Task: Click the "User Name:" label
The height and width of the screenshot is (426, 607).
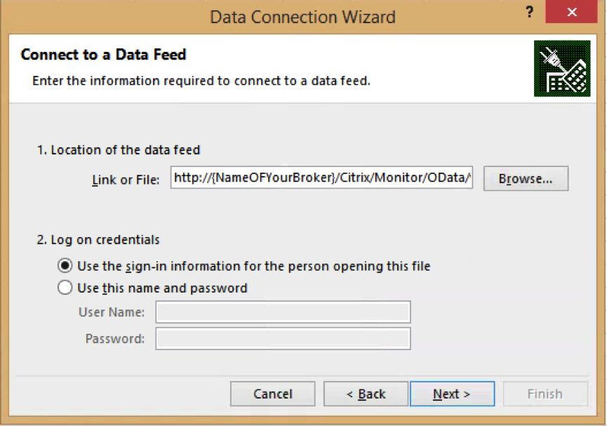Action: click(x=112, y=312)
